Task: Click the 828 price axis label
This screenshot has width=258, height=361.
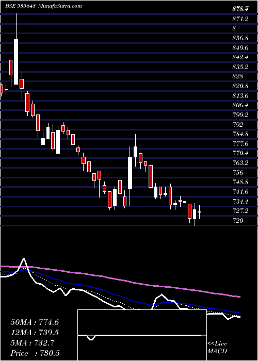Action: (237, 76)
